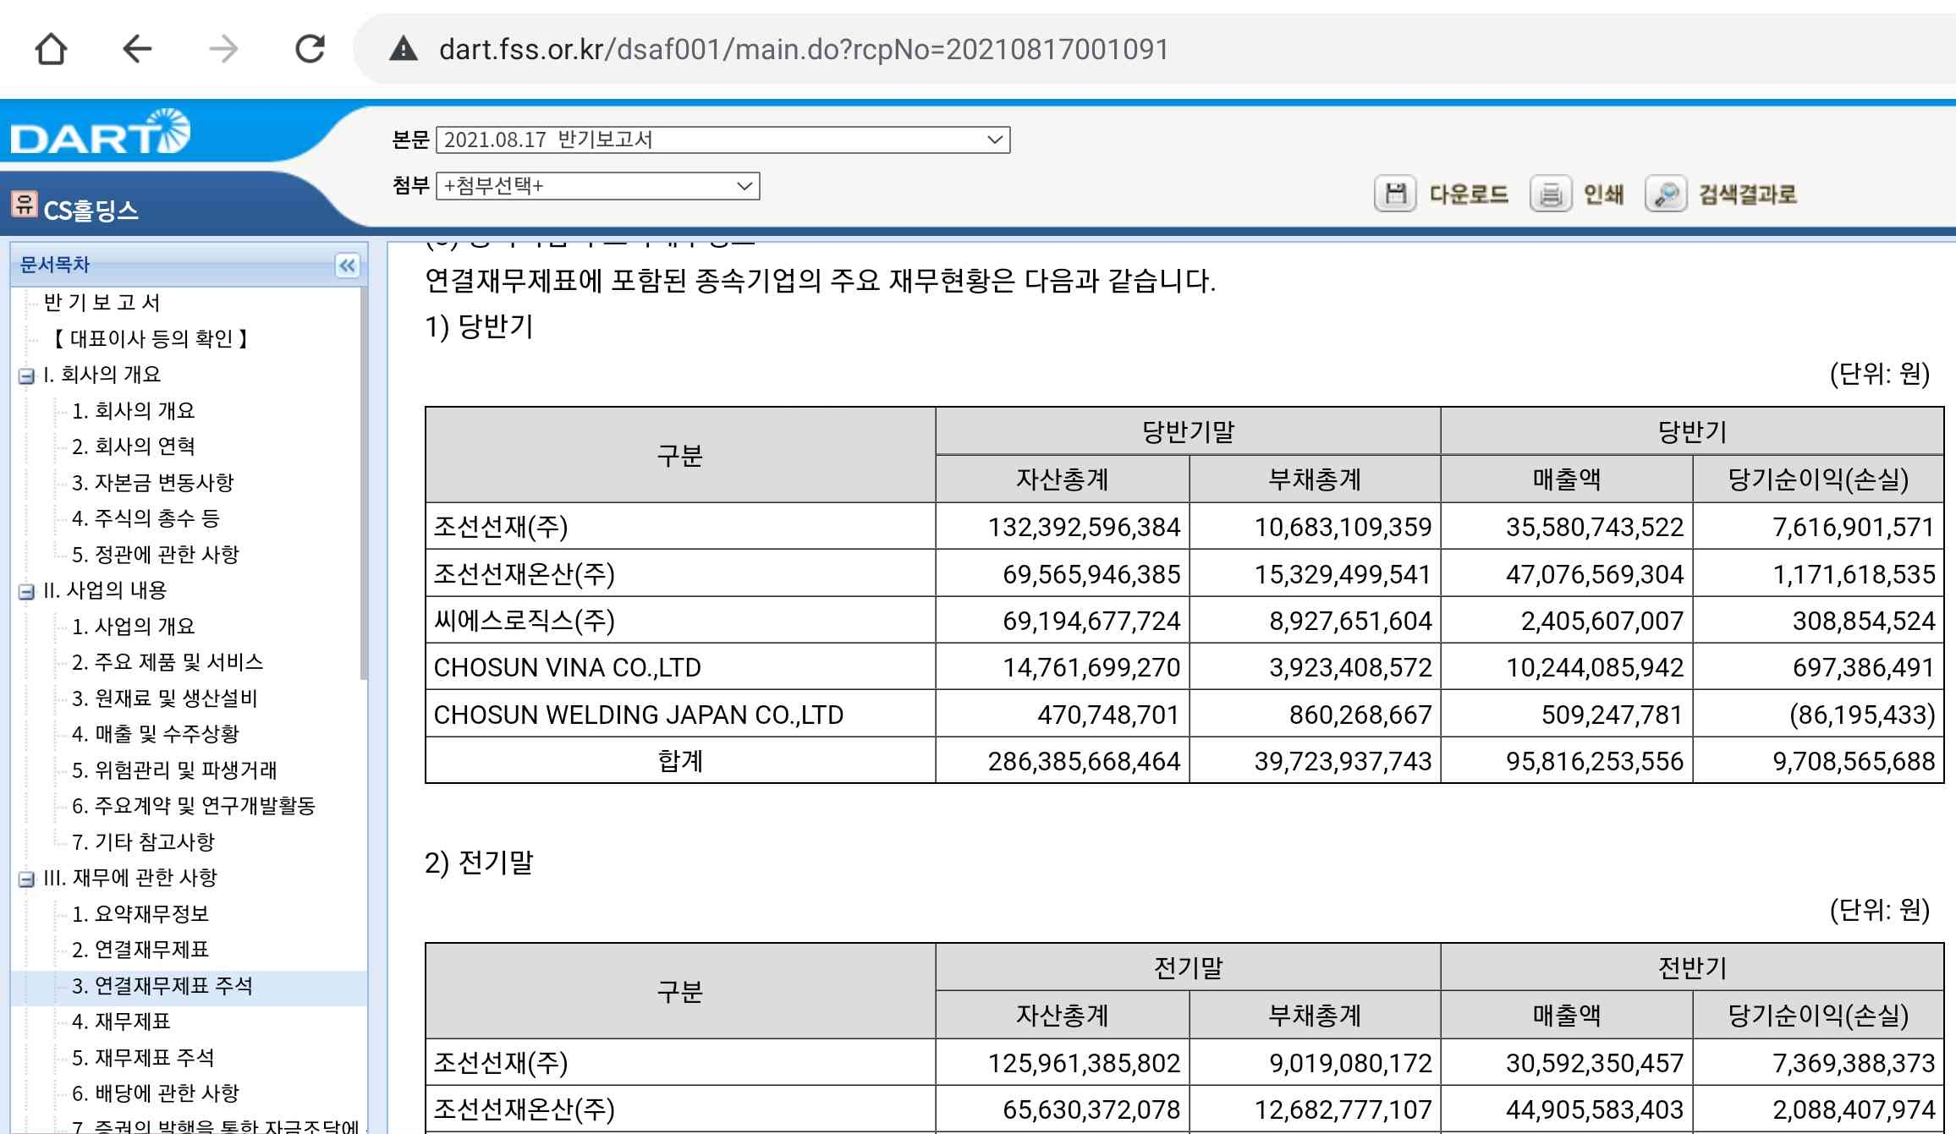Open the 첨부선택 attachment dropdown
Viewport: 1956px width, 1134px height.
tap(597, 186)
